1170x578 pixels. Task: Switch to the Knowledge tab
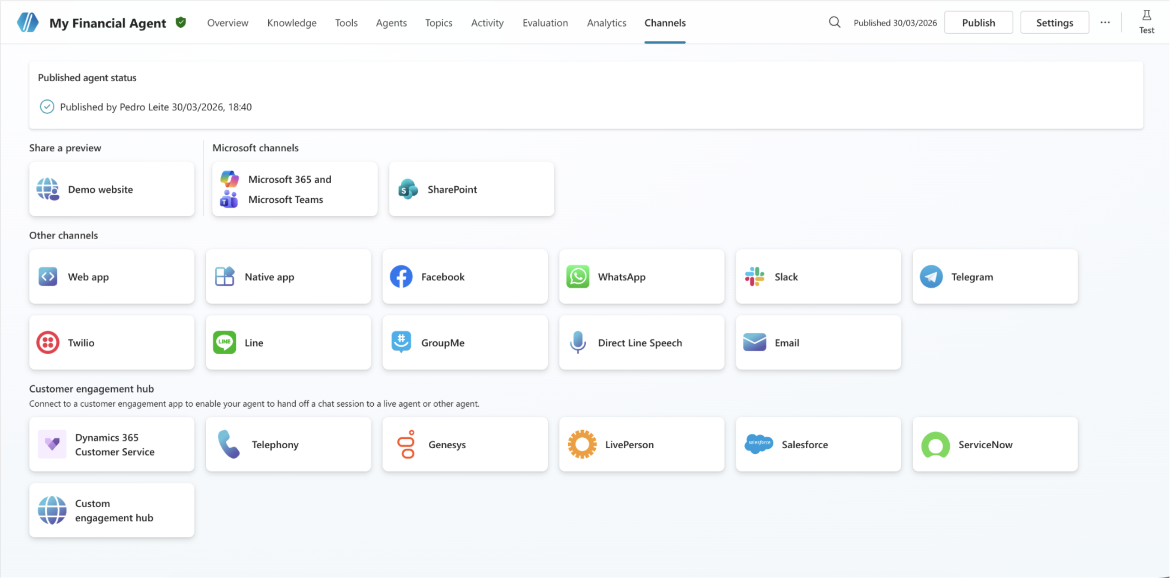point(291,23)
